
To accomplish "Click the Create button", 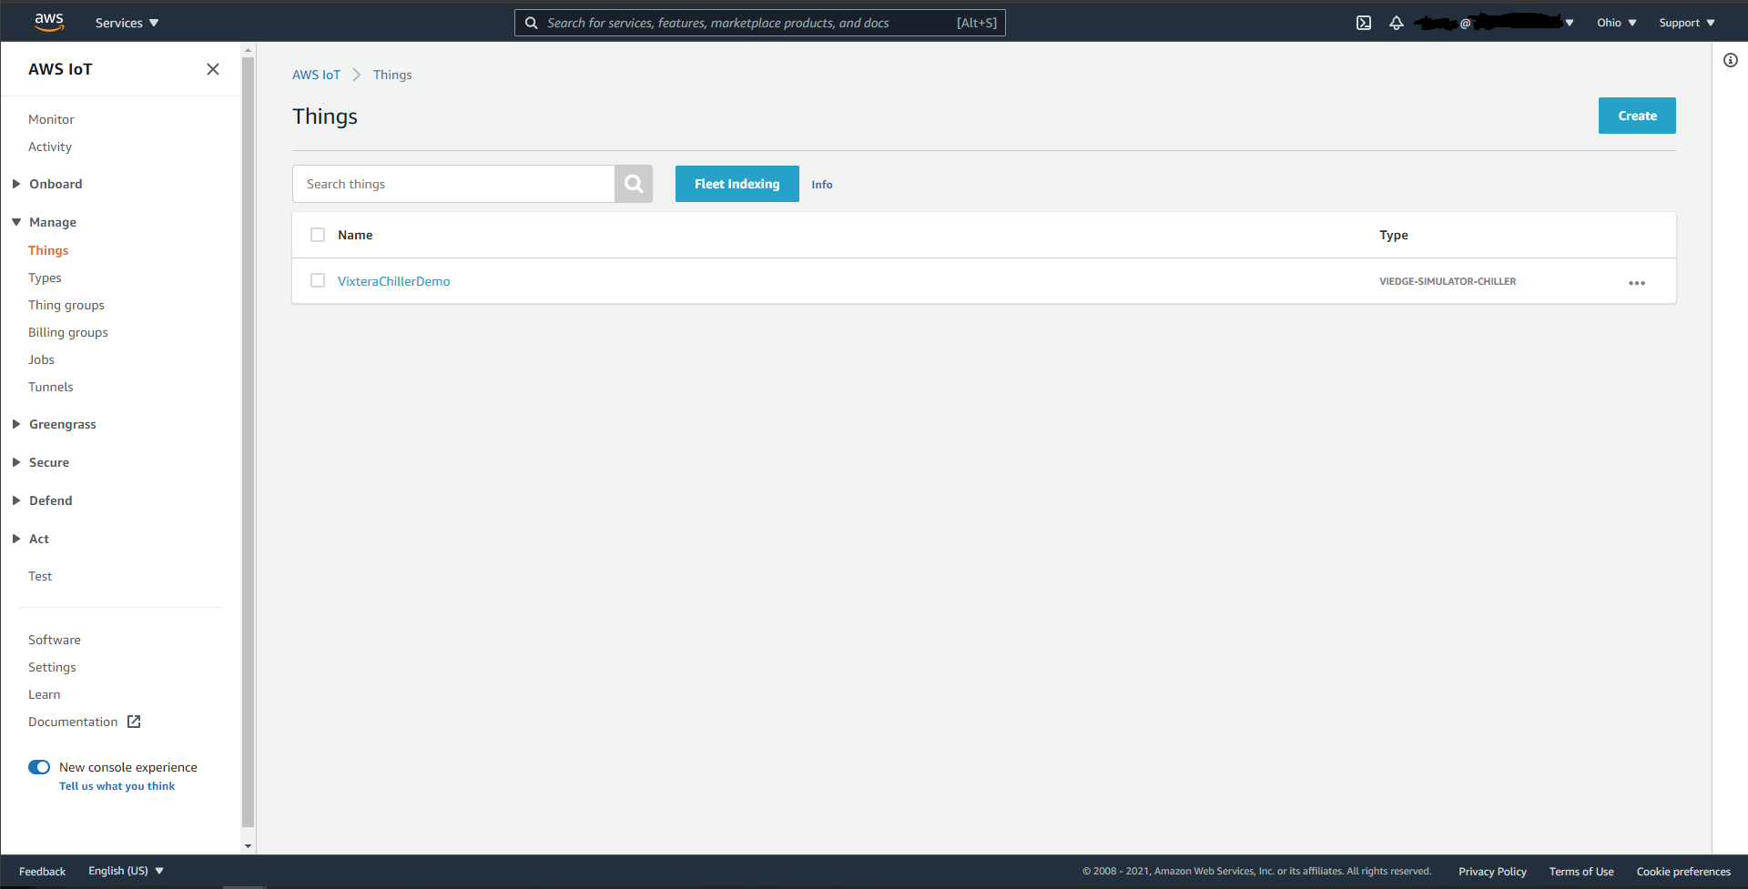I will (x=1637, y=116).
